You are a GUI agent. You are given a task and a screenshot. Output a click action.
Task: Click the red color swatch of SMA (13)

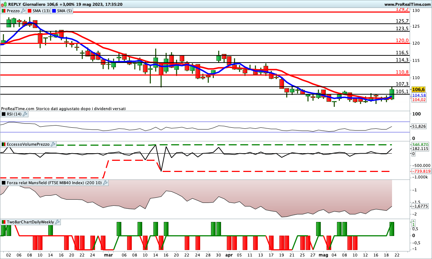tap(30, 11)
